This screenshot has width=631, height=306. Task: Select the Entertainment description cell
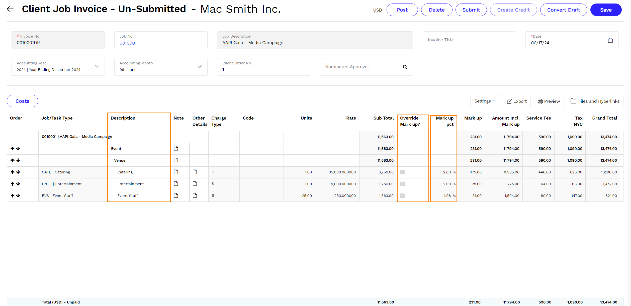[x=139, y=184]
